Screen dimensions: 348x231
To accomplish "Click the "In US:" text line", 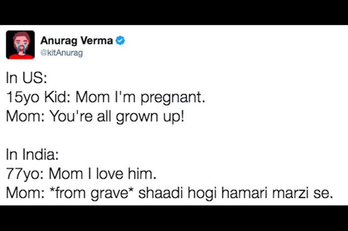I will tap(26, 78).
